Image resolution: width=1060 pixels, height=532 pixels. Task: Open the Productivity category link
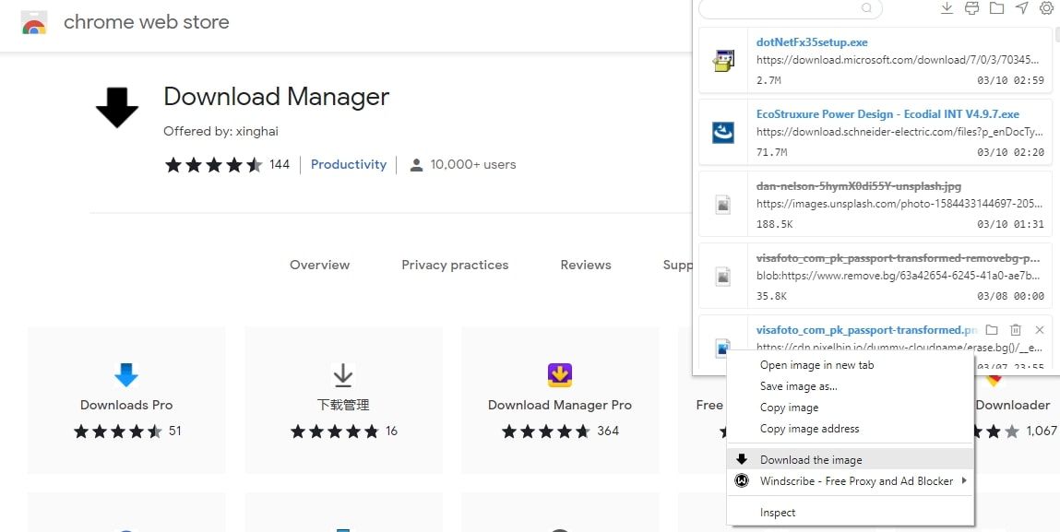point(349,164)
